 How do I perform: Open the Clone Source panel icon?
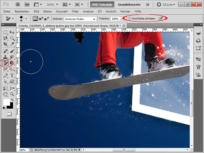pyautogui.click(x=198, y=75)
